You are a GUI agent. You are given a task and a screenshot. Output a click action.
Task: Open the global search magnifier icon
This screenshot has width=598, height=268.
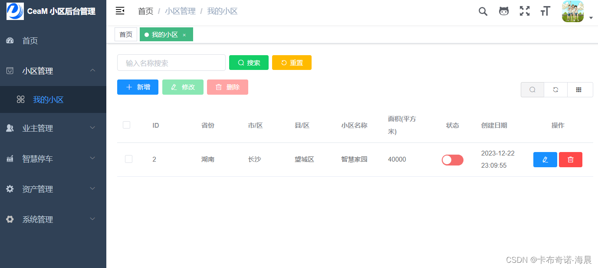coord(483,11)
